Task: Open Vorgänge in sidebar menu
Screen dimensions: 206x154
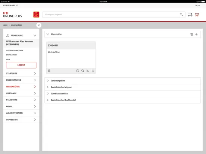Action: [x=21, y=93]
